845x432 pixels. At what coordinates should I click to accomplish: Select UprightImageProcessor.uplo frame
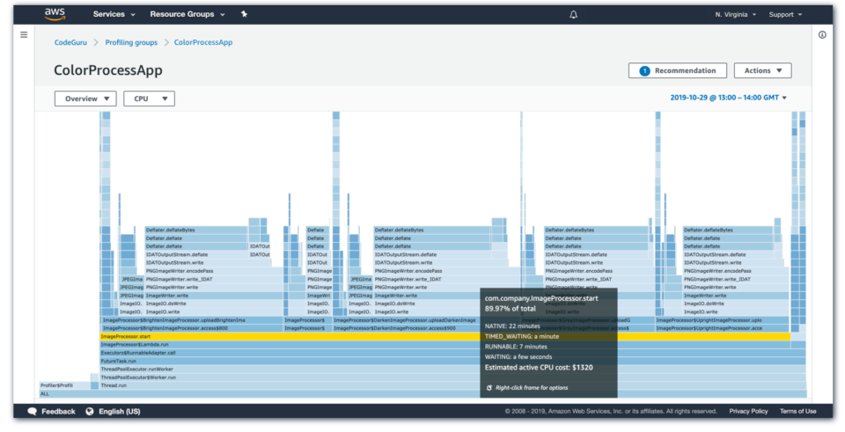722,320
